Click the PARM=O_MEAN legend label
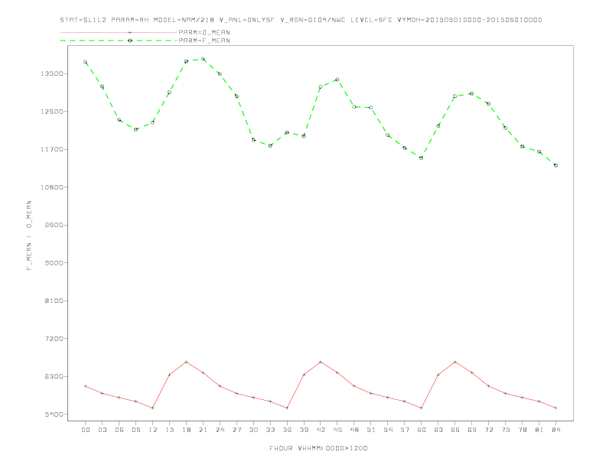Viewport: 606px width, 468px height. (204, 32)
